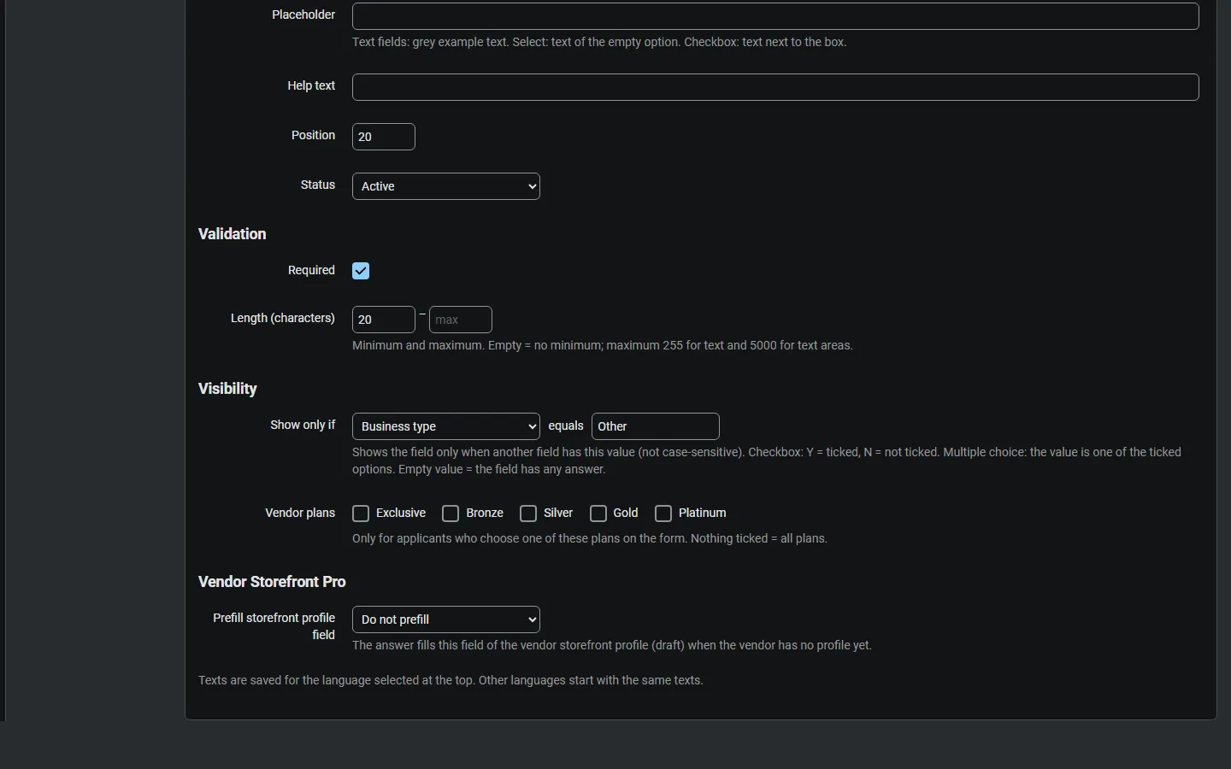Click the Placeholder input field

pyautogui.click(x=775, y=16)
